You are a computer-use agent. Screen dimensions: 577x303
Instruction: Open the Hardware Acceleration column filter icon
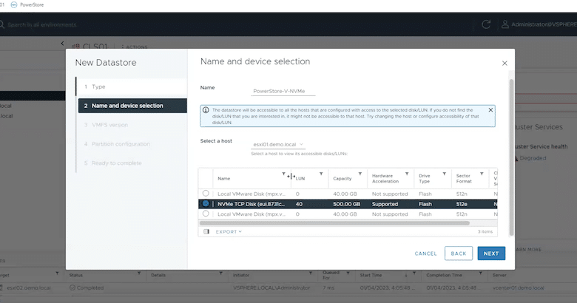[407, 174]
